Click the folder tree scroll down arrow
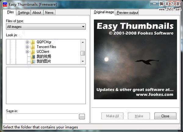This screenshot has height=132, width=183. (x=83, y=61)
